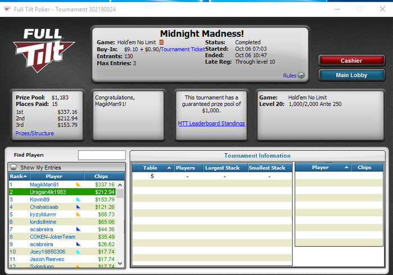The width and height of the screenshot is (393, 275).
Task: Select Table 5 row
Action: coord(212,176)
